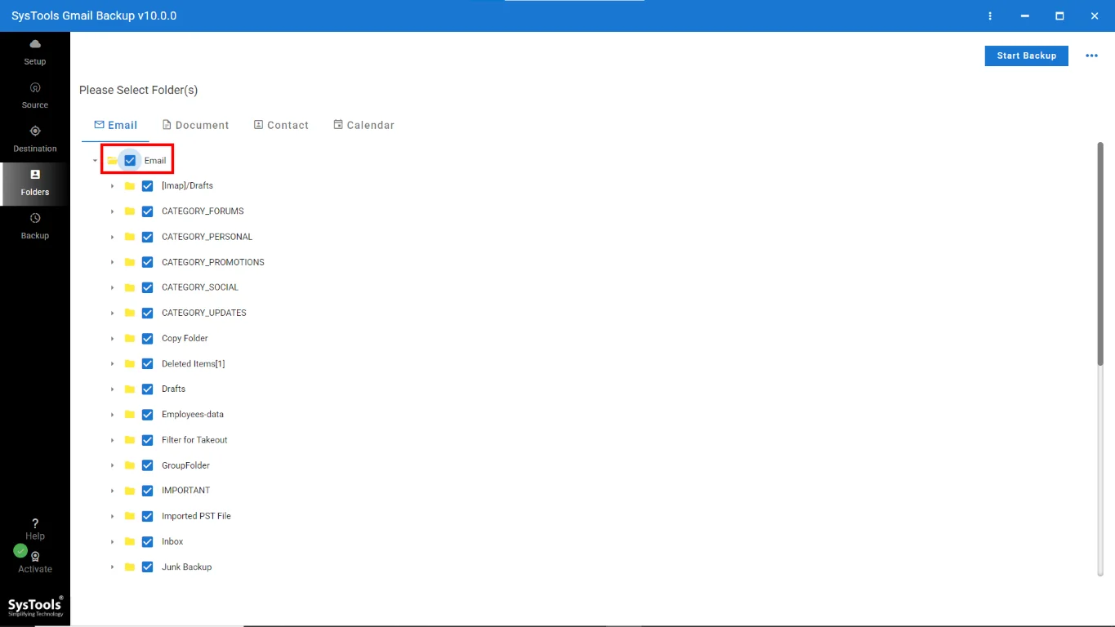1115x627 pixels.
Task: Select the IMPORTANT folder label
Action: coord(185,491)
